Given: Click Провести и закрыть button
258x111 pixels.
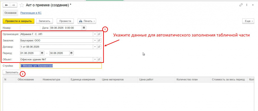Looking at the screenshot, I should pos(18,21).
